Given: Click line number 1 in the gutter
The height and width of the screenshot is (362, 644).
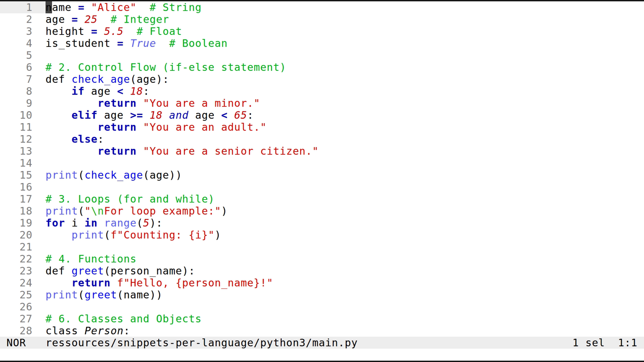Looking at the screenshot, I should point(29,7).
